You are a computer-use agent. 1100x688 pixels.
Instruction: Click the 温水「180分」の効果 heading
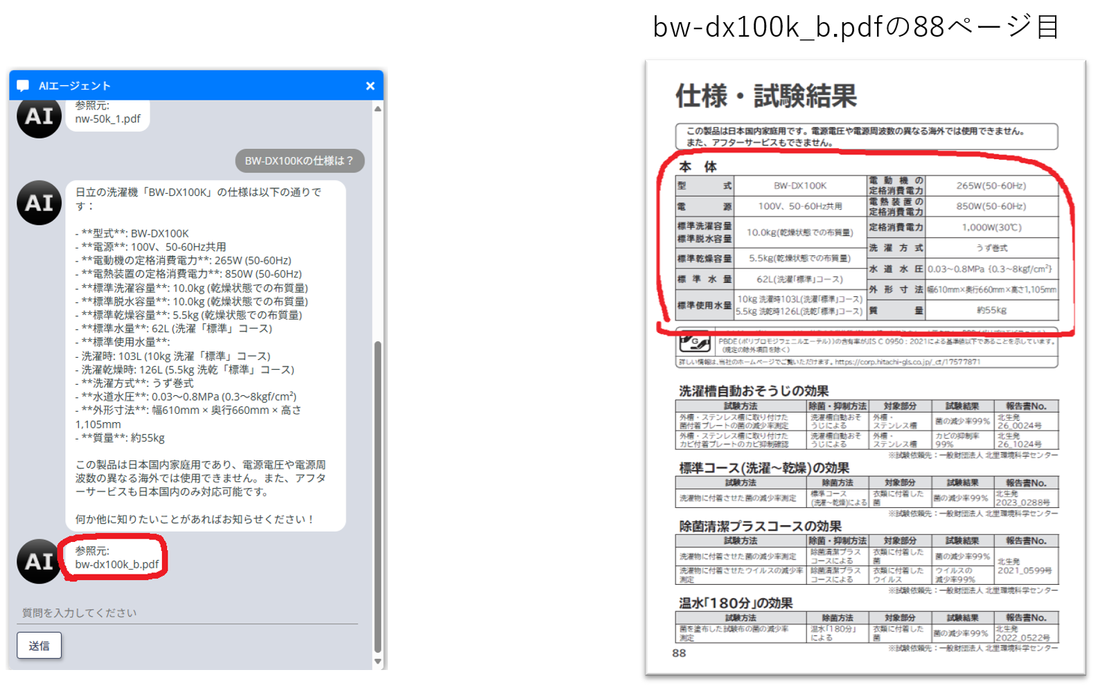(736, 603)
